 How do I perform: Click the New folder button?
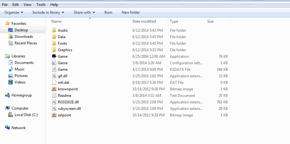pyautogui.click(x=131, y=12)
